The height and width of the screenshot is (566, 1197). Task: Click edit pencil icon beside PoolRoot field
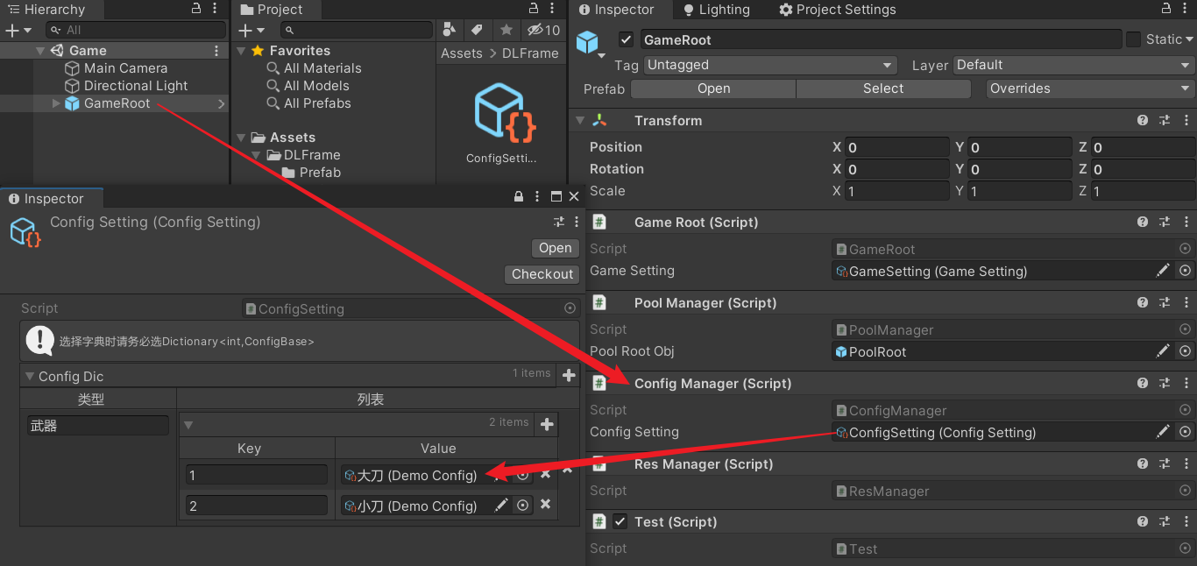(1163, 351)
